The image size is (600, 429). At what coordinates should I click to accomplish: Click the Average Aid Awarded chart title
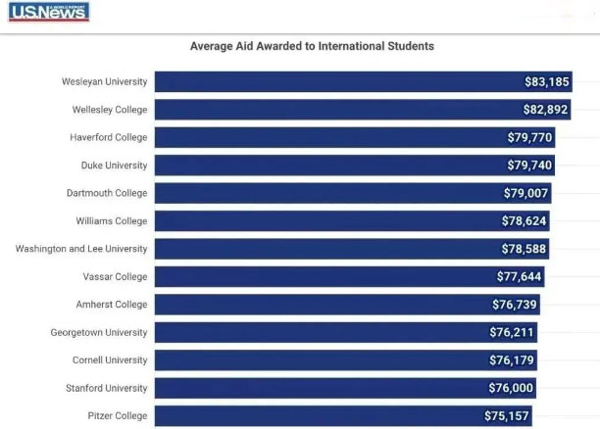coord(311,46)
